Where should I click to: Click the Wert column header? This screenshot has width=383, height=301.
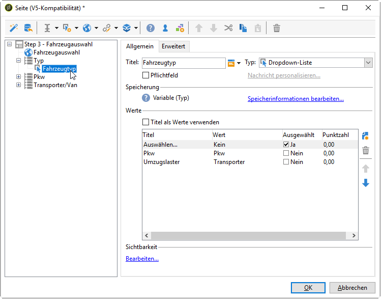[x=247, y=135]
